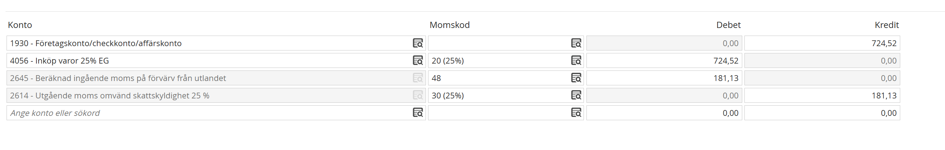Open VAT code search for 1930 row
The width and height of the screenshot is (945, 150).
(576, 43)
